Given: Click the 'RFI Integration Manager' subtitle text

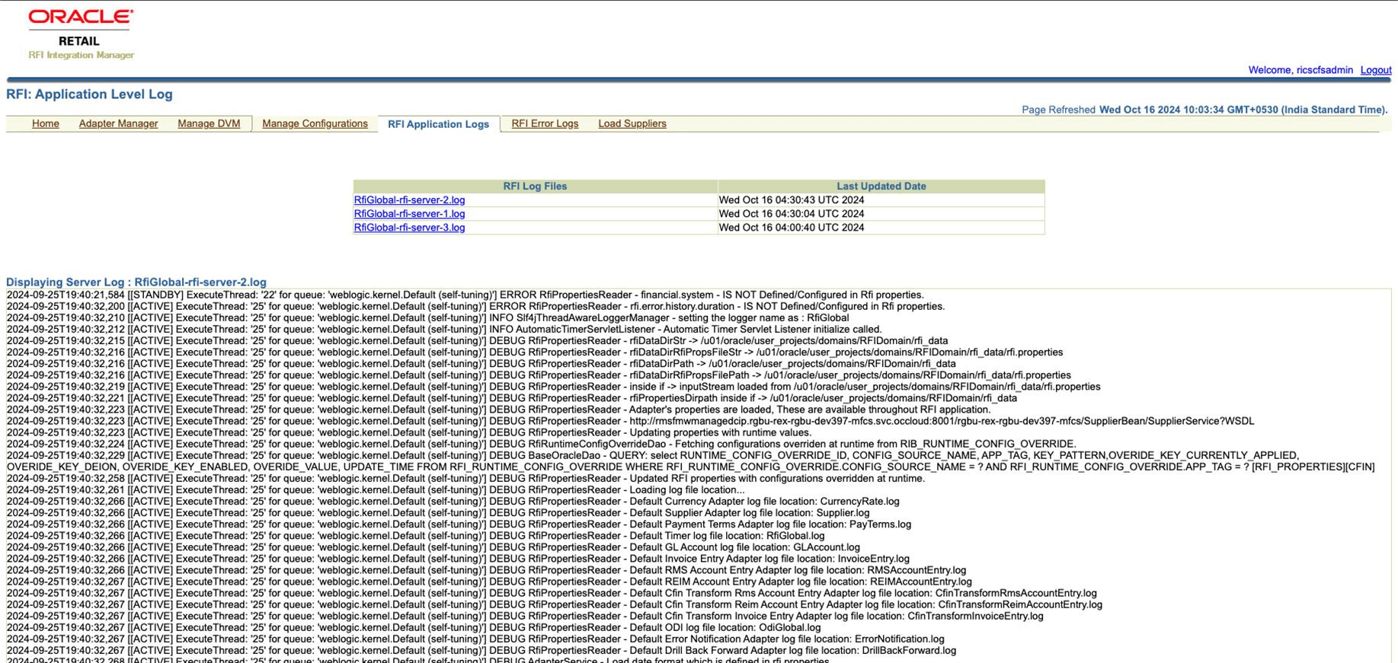Looking at the screenshot, I should [81, 55].
